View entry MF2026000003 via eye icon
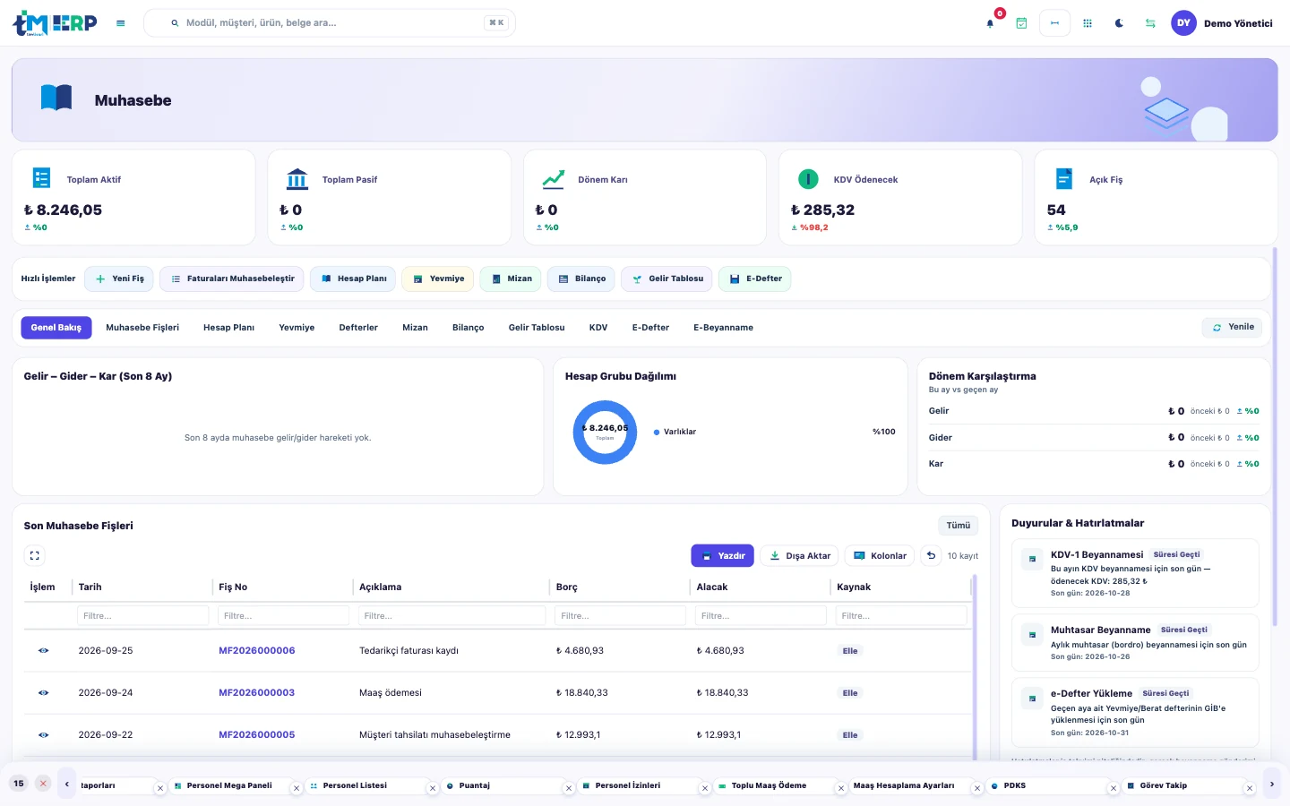 pos(43,692)
